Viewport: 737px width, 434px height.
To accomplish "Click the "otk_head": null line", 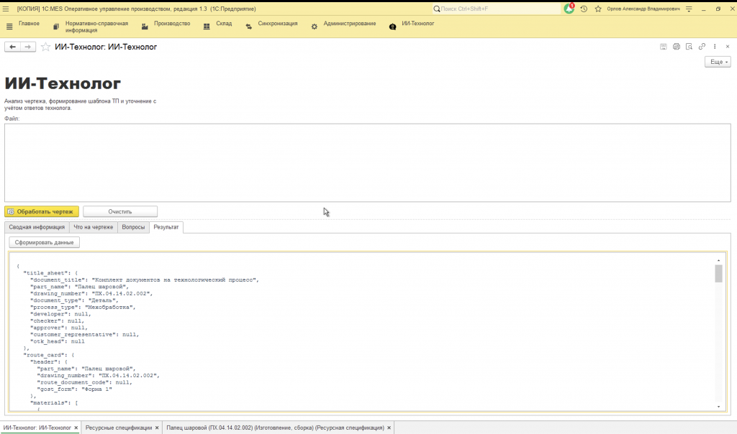I will coord(58,341).
